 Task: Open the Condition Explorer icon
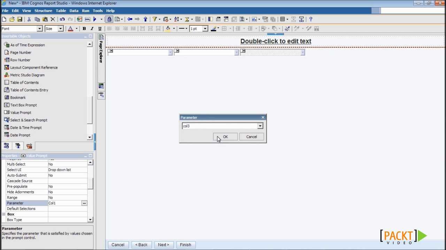(101, 94)
